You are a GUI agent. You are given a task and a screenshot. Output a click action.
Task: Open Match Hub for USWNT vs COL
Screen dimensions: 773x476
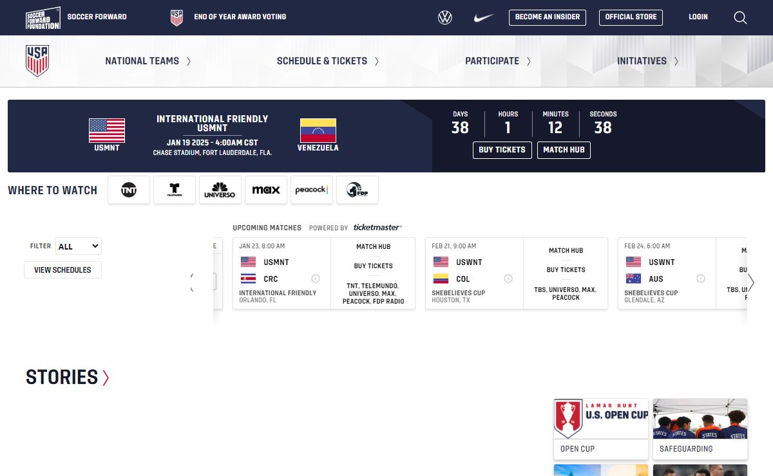pyautogui.click(x=566, y=251)
